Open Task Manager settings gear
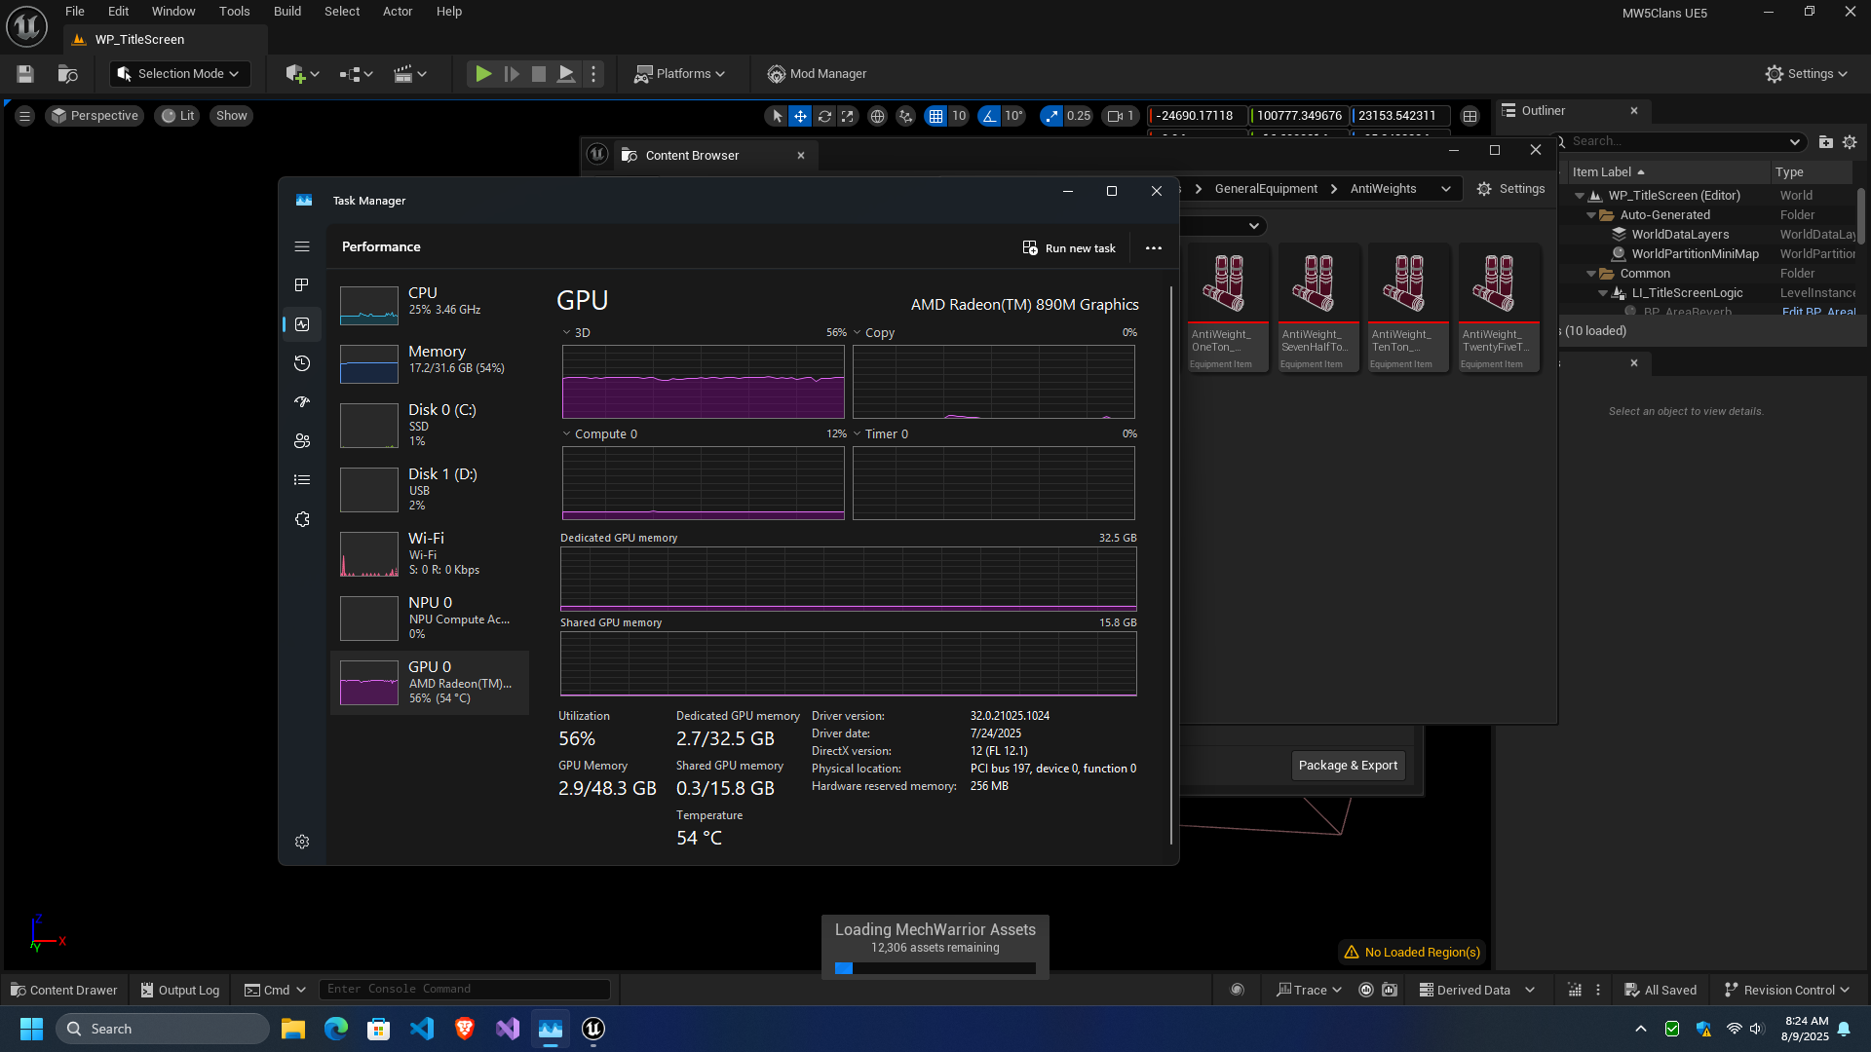 click(302, 842)
